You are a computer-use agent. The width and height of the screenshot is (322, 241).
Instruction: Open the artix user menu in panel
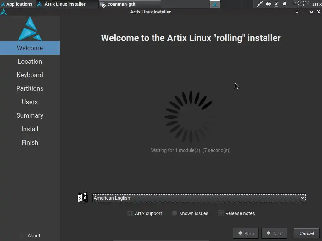pyautogui.click(x=317, y=4)
